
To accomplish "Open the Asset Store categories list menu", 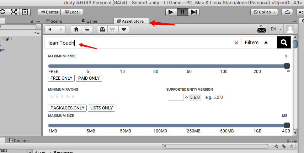I will (x=87, y=29).
